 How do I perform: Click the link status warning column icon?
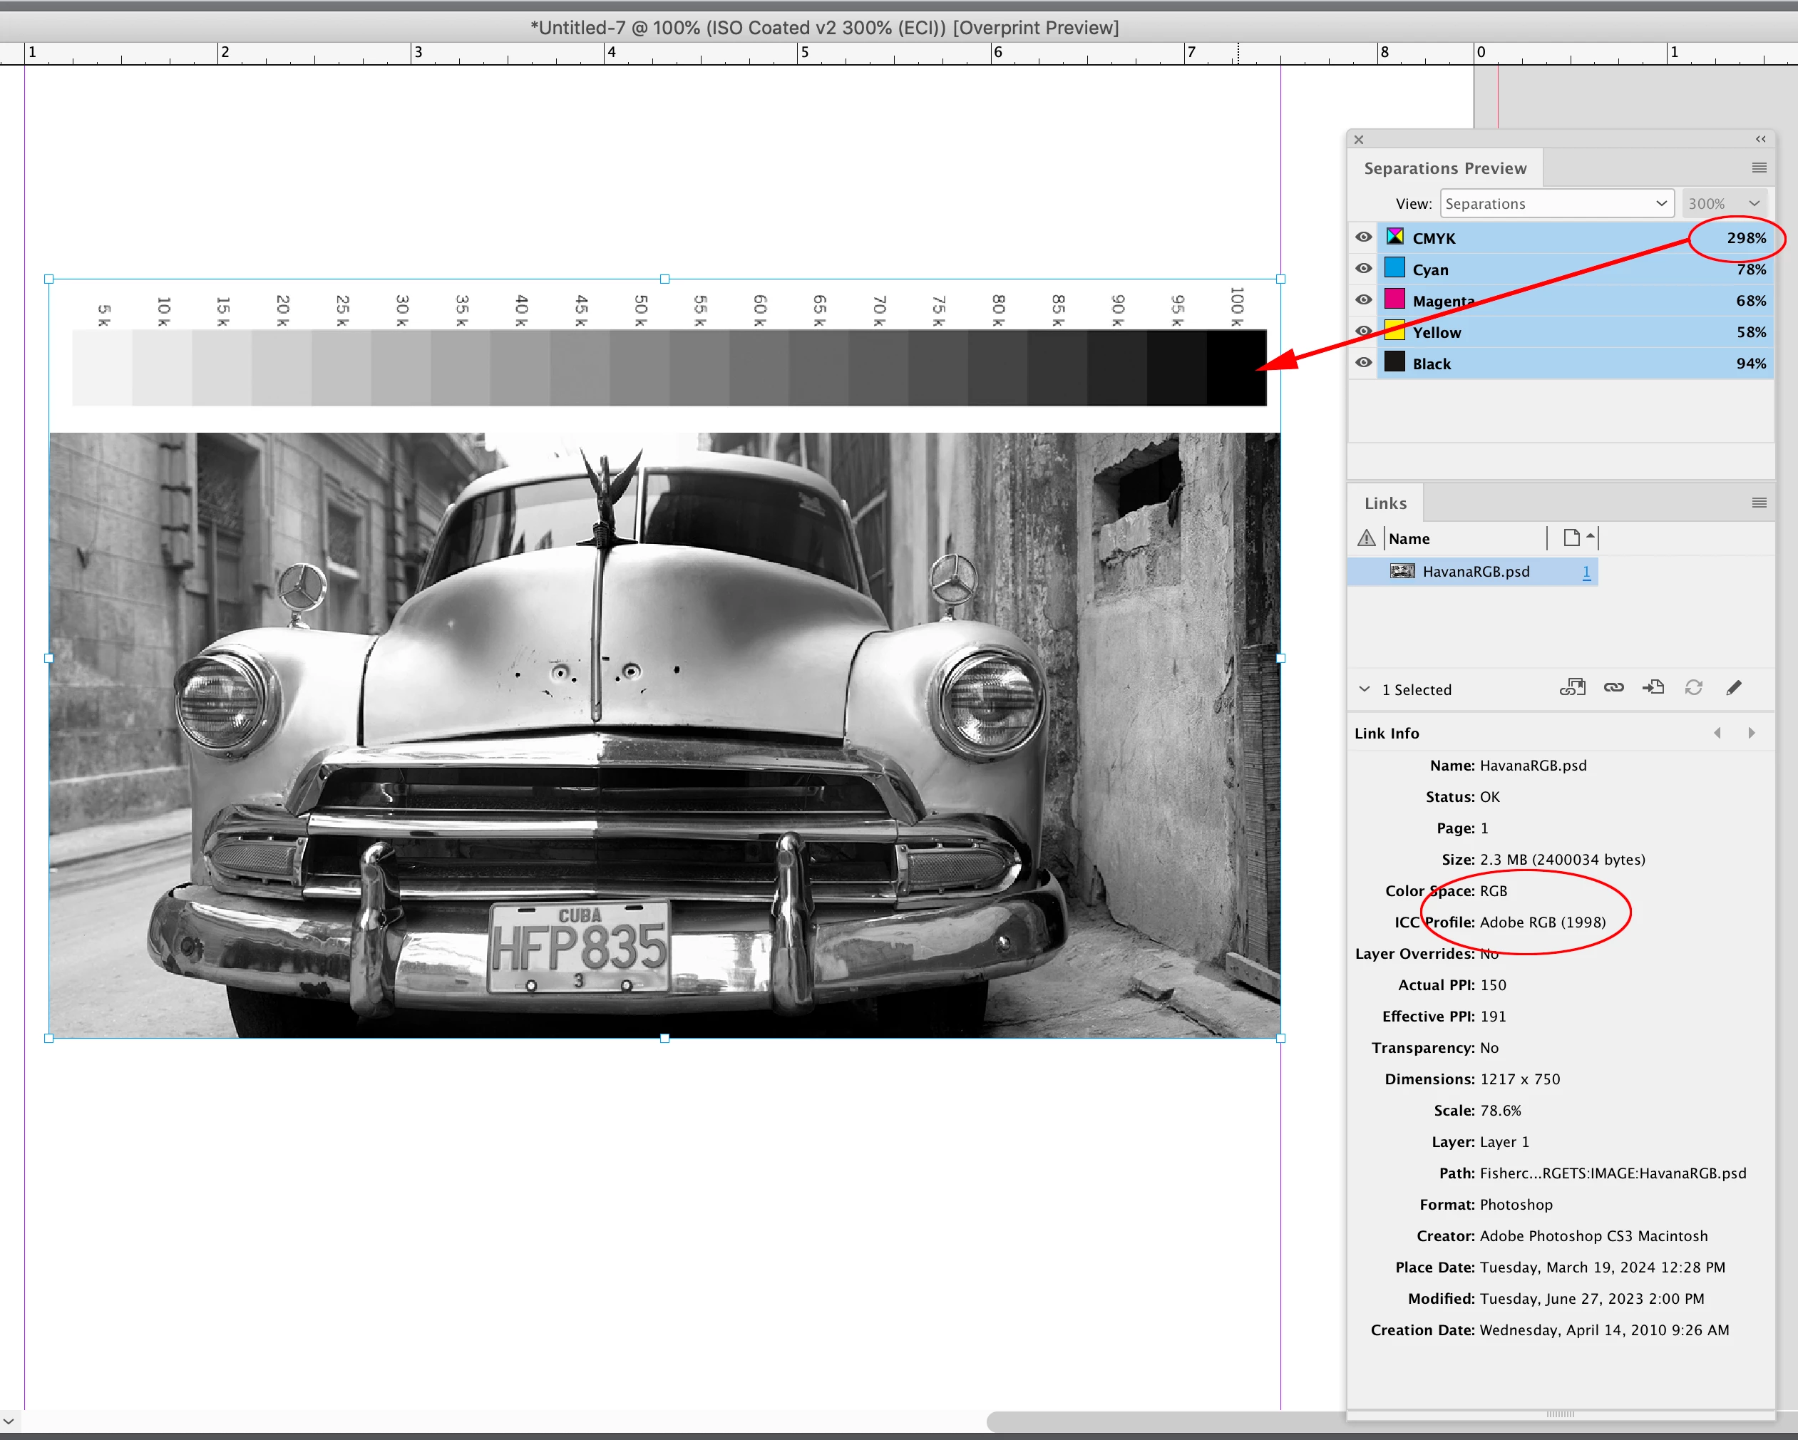click(1366, 539)
